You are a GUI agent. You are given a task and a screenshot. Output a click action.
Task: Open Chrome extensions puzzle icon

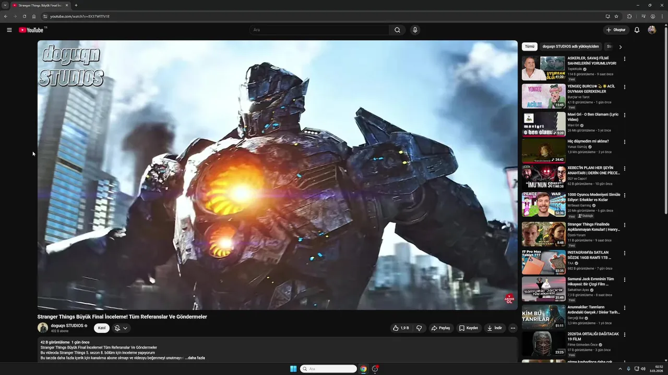629,16
